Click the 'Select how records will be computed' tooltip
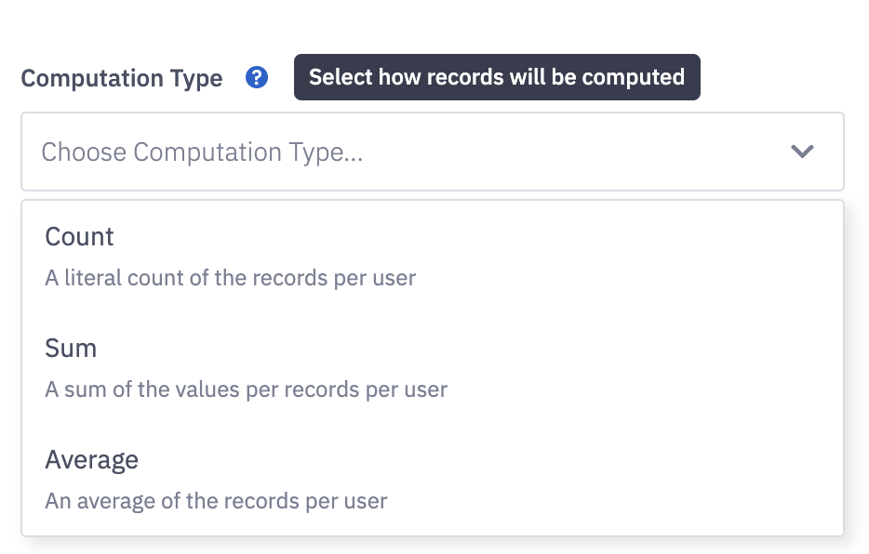The image size is (869, 554). (x=496, y=77)
